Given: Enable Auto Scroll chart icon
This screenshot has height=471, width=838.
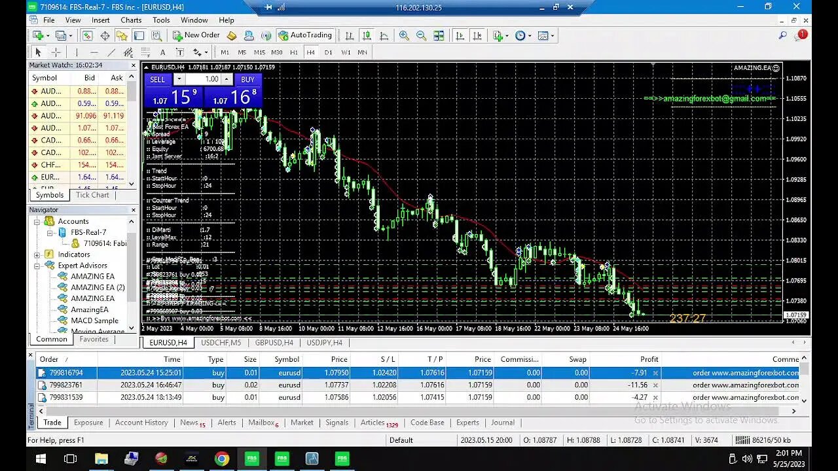Looking at the screenshot, I should [x=460, y=35].
